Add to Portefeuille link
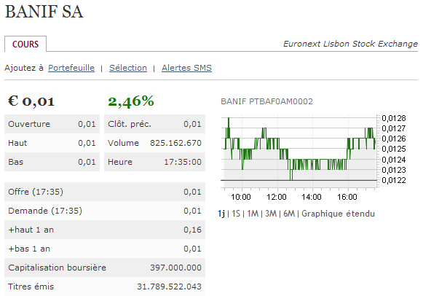Viewport: 423px width, 296px height. point(71,68)
